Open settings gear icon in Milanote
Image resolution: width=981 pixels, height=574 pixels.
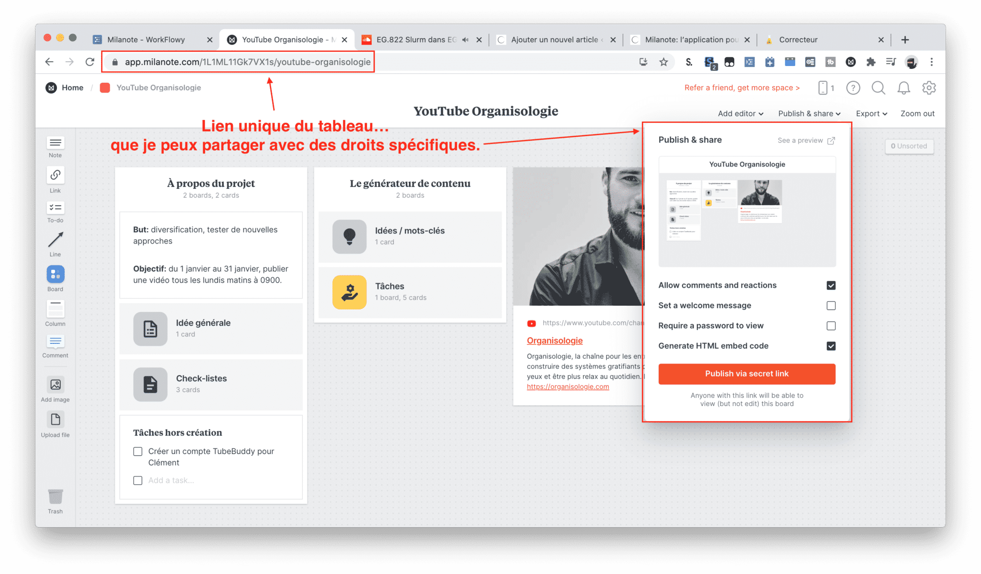click(x=929, y=88)
